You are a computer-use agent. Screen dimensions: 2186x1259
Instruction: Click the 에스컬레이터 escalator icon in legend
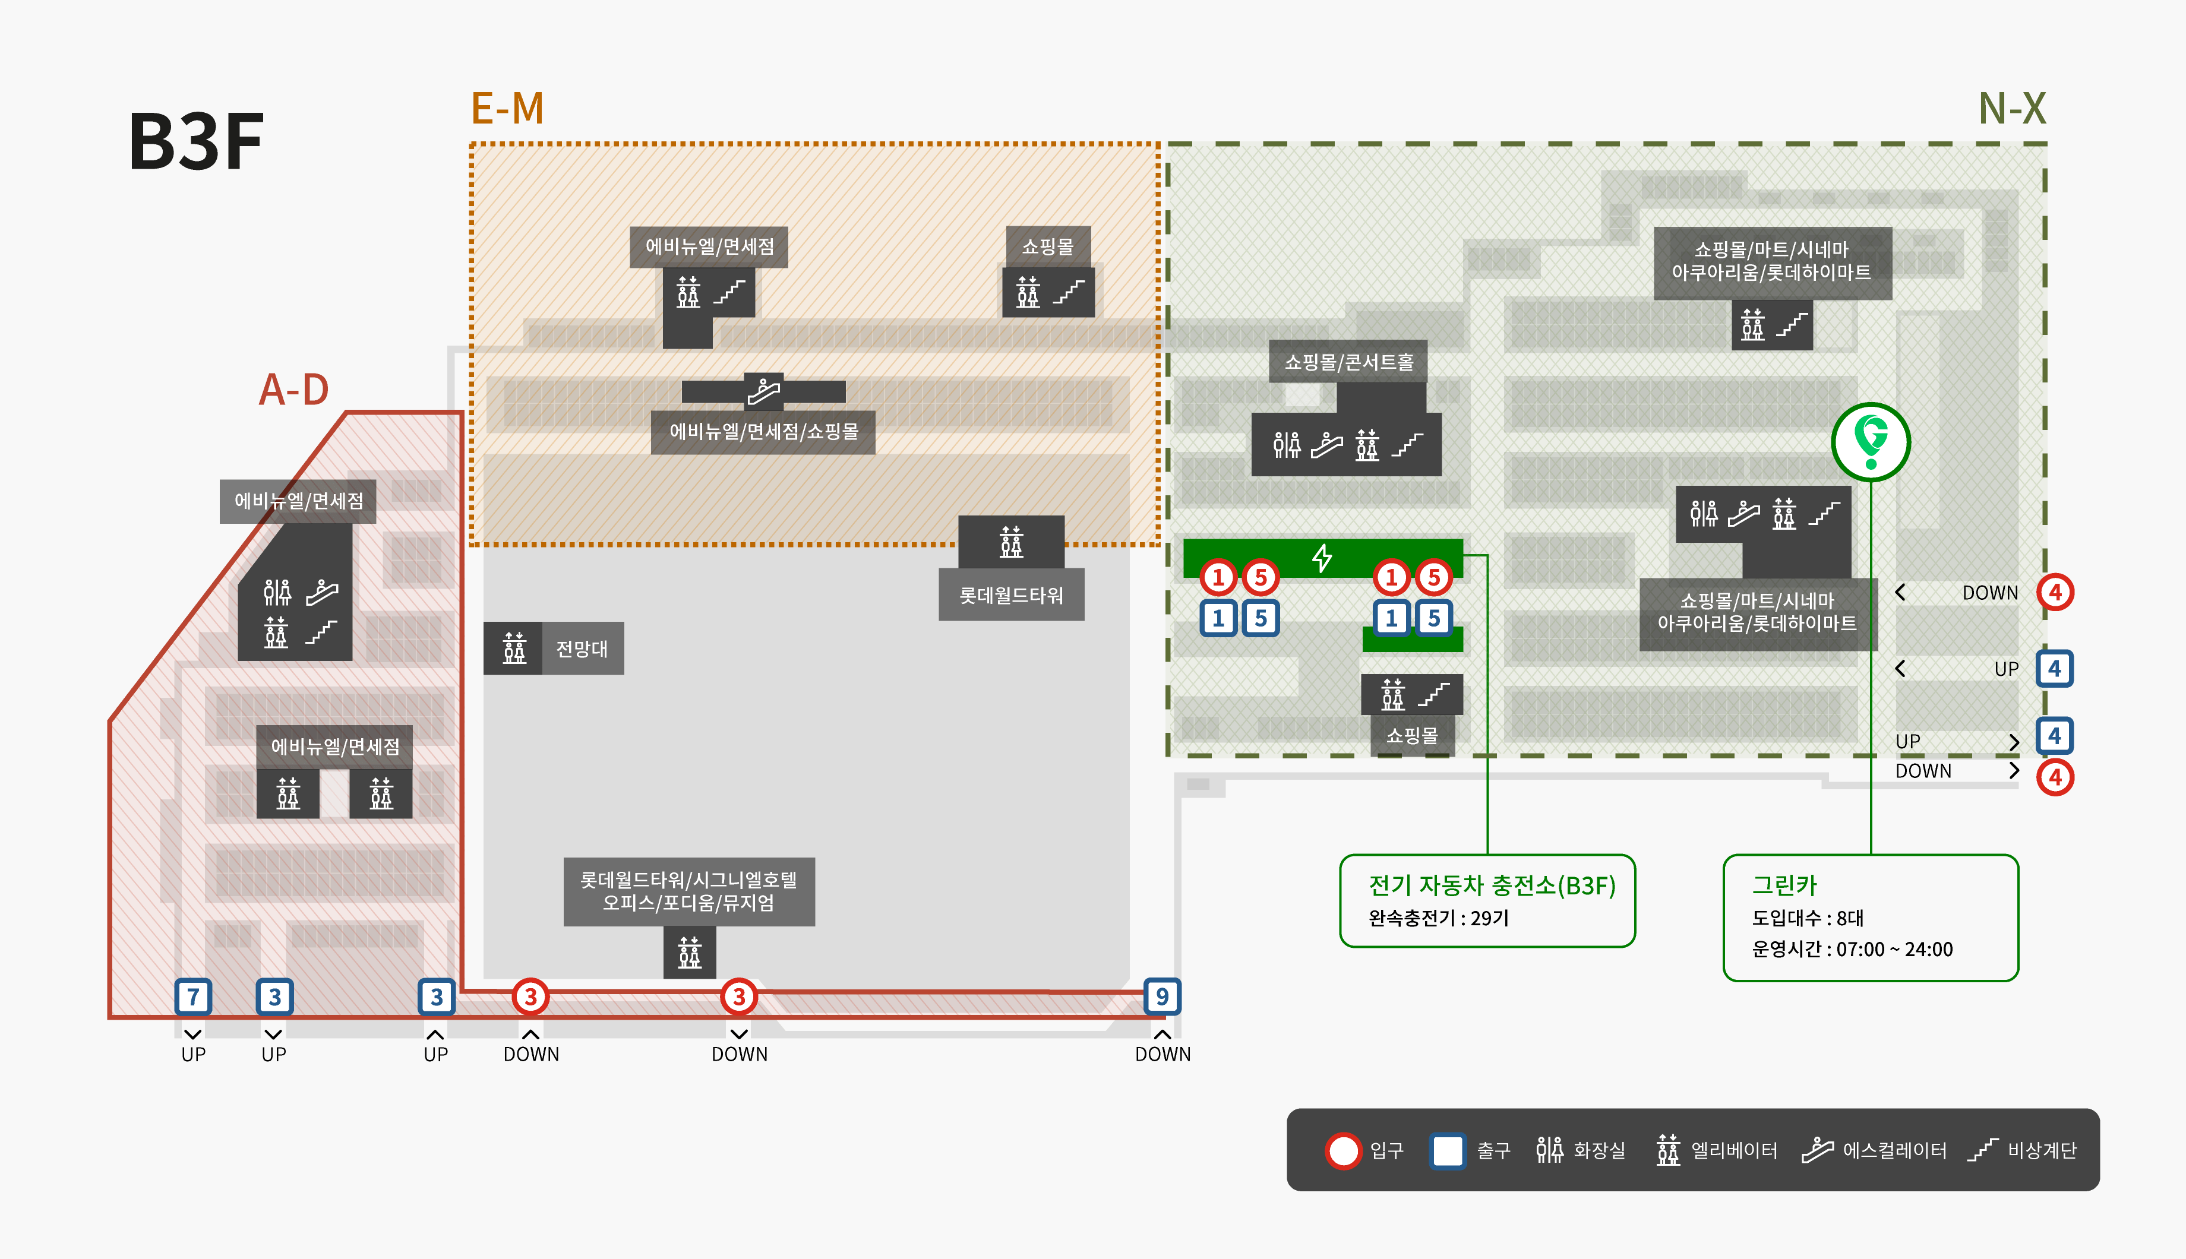pyautogui.click(x=1818, y=1150)
